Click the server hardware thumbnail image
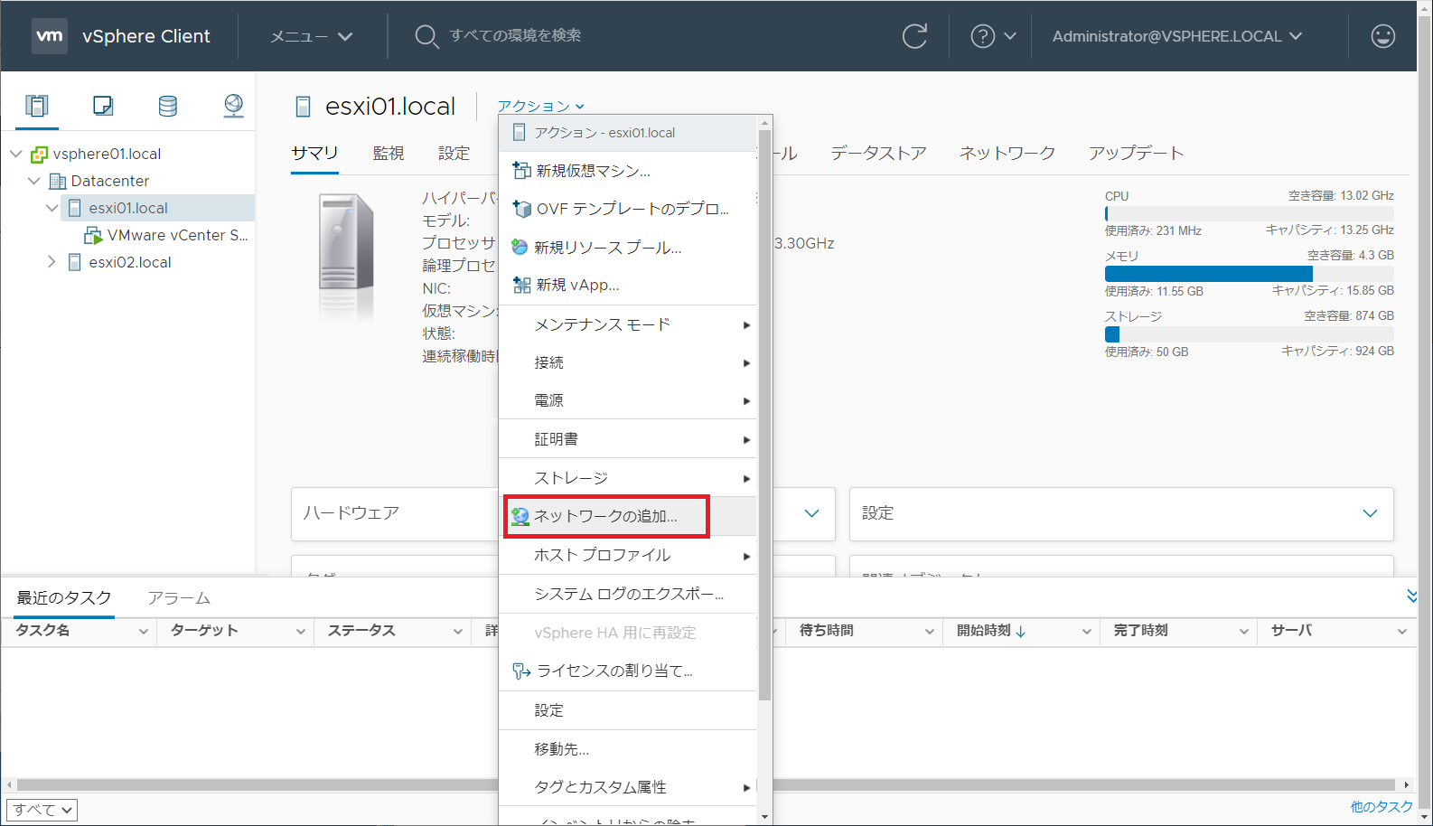1433x826 pixels. (346, 256)
